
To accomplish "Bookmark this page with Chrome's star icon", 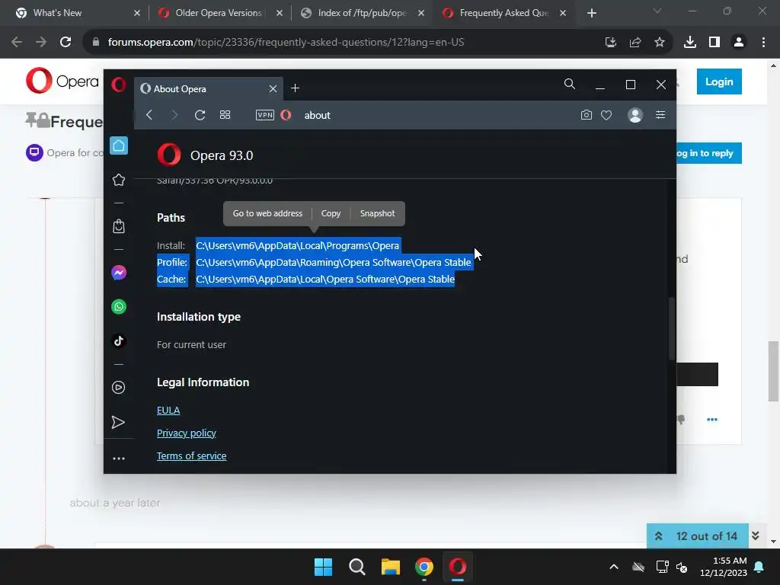I will pos(660,43).
